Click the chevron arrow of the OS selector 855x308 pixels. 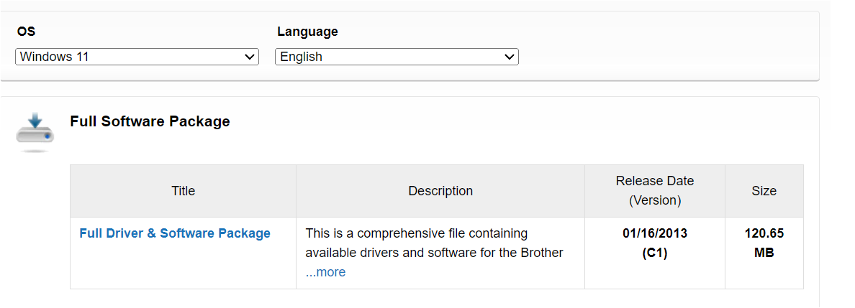250,57
